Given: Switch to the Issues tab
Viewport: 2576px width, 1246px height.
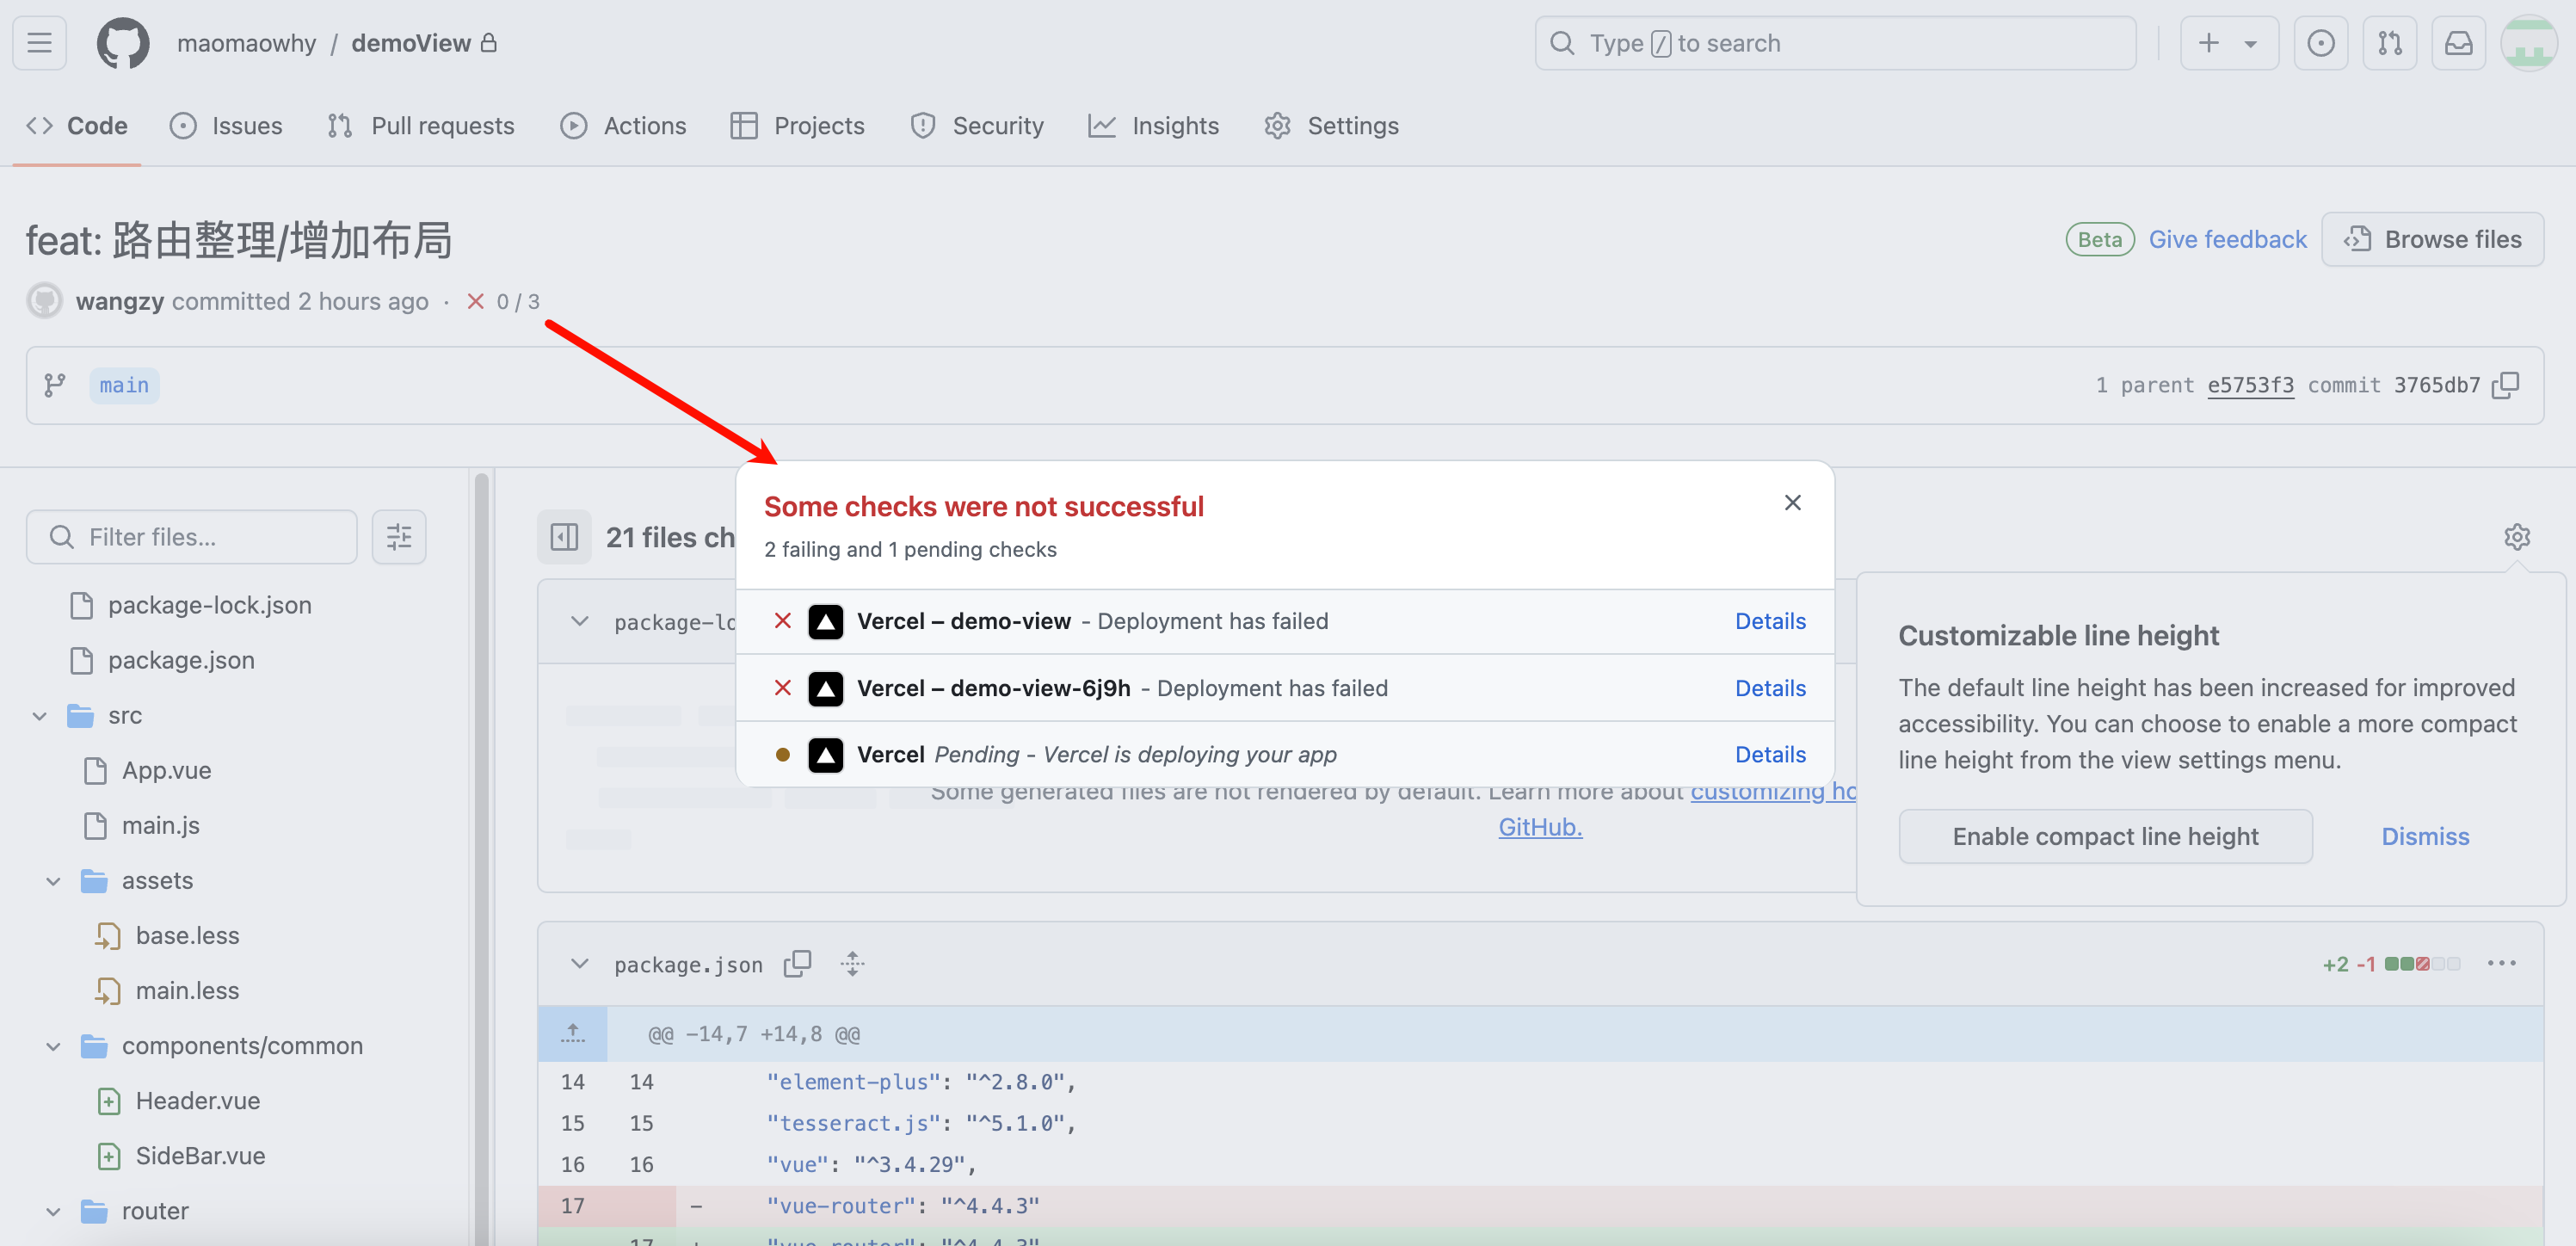Looking at the screenshot, I should click(x=226, y=126).
